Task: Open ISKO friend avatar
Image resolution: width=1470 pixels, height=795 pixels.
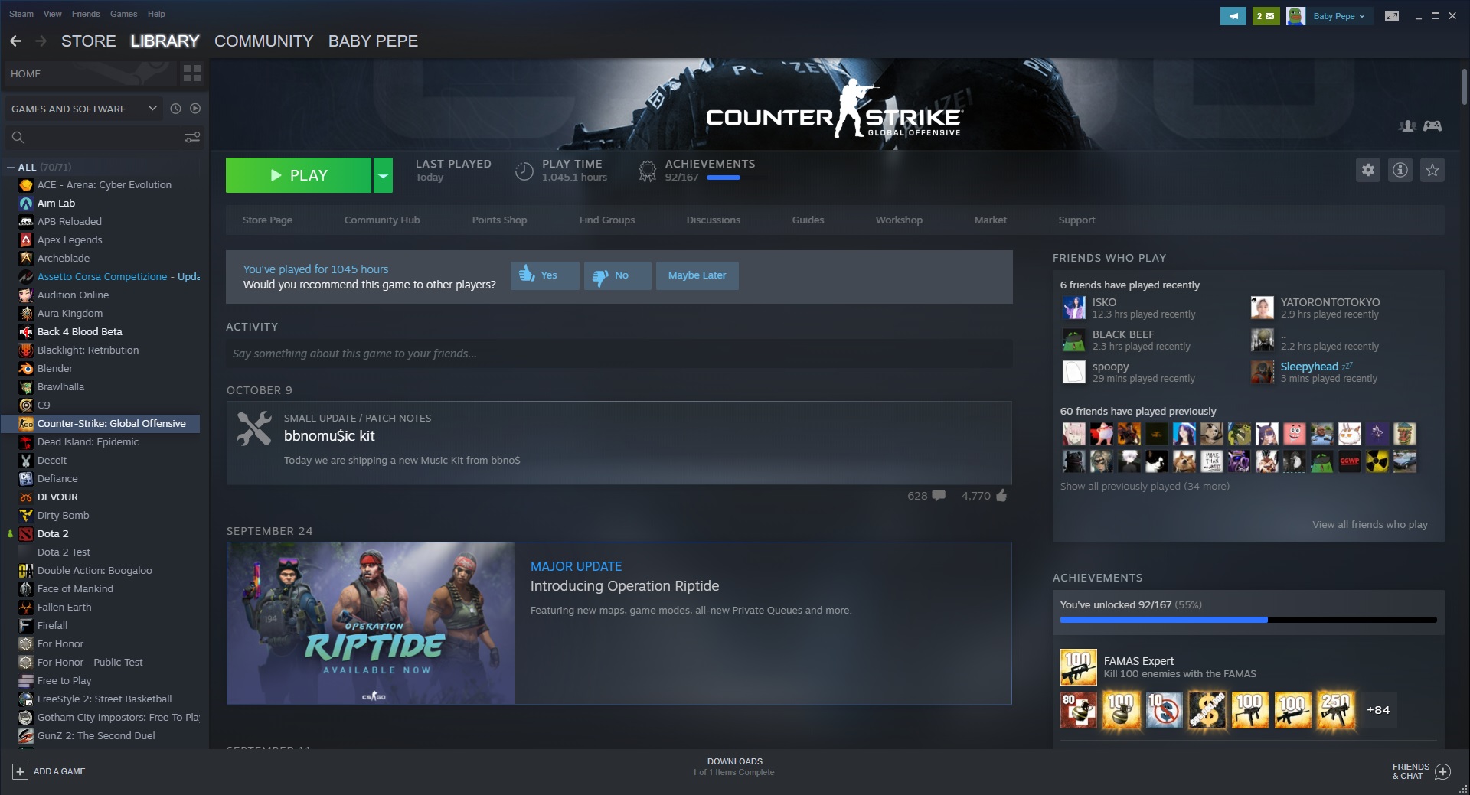Action: (1074, 308)
